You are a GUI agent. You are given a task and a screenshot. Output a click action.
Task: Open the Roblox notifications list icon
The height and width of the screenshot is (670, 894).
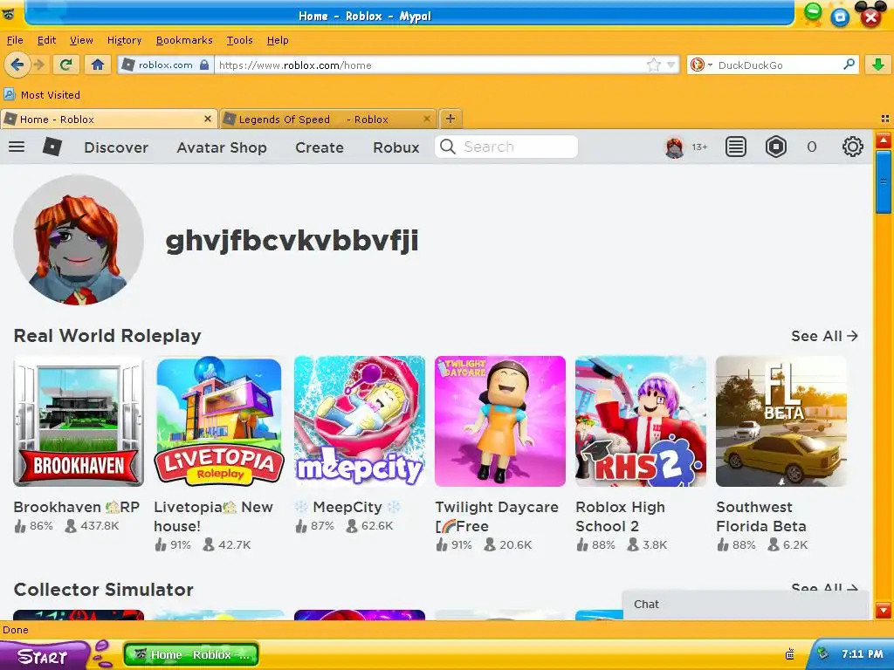(x=735, y=147)
